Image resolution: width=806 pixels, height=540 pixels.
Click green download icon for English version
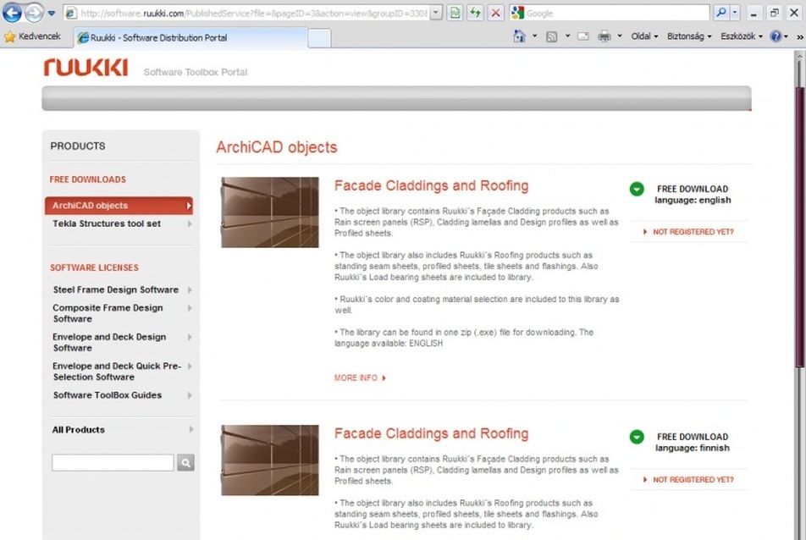637,189
